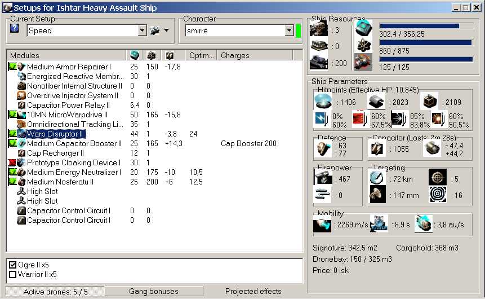This screenshot has width=485, height=299.
Task: Click the help question mark icon
Action: coord(15,29)
